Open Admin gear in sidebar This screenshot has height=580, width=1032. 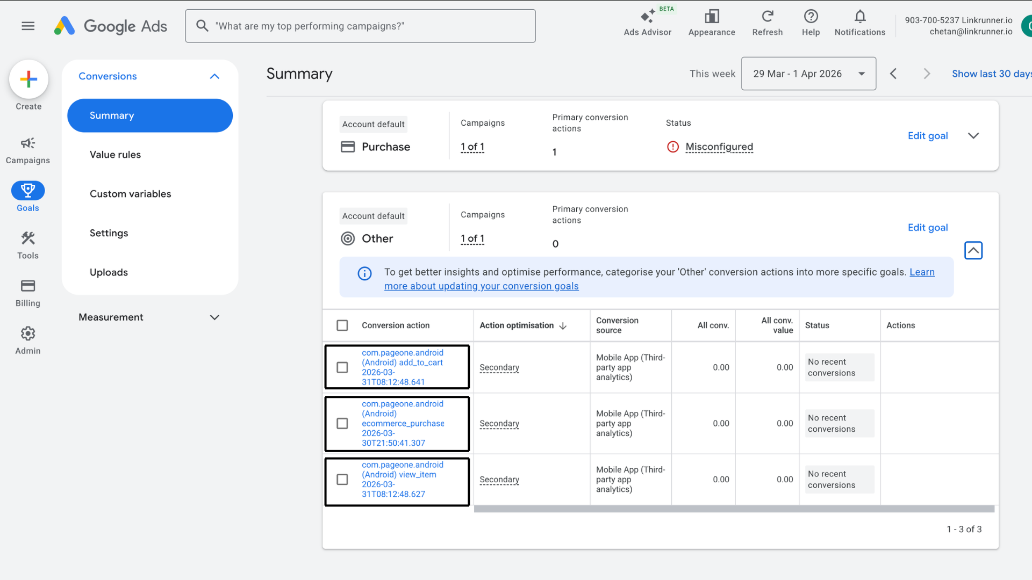[28, 340]
